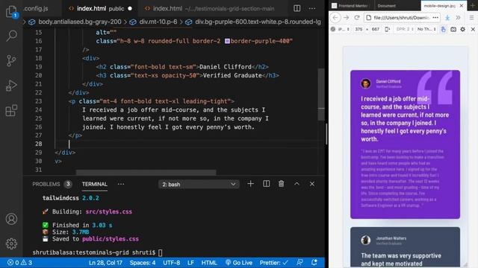The image size is (478, 268).
Task: Show more Firefox toolbar tools chevrons
Action: pyautogui.click(x=458, y=18)
